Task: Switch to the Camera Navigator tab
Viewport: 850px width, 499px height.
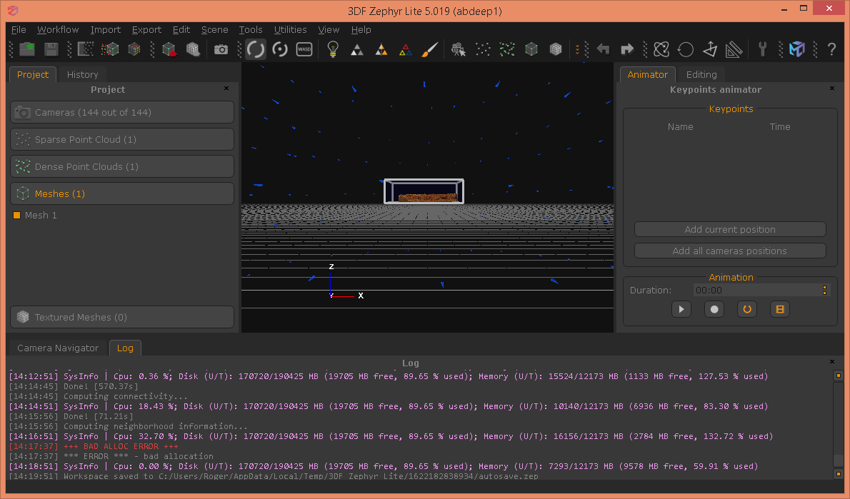Action: (x=58, y=348)
